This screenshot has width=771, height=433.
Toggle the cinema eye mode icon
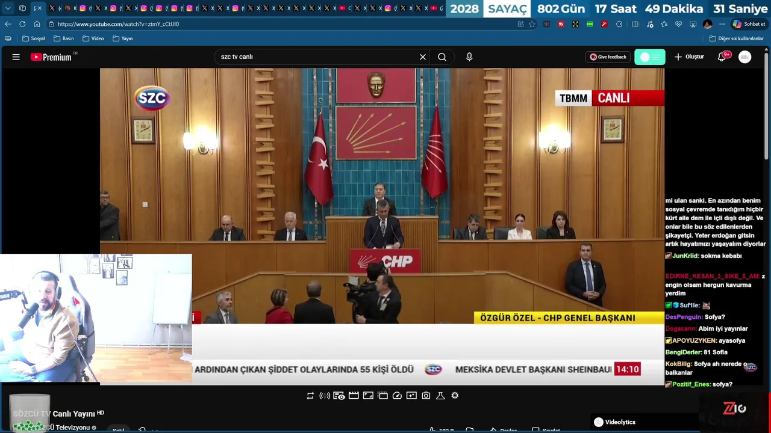pyautogui.click(x=339, y=396)
